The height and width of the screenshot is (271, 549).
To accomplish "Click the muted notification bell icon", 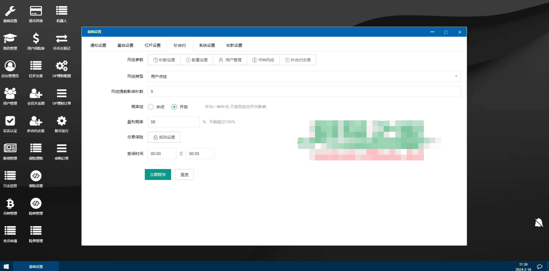I will [x=539, y=223].
